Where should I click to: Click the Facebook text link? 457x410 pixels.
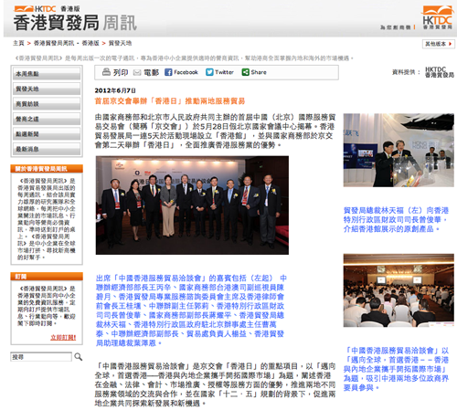[186, 72]
